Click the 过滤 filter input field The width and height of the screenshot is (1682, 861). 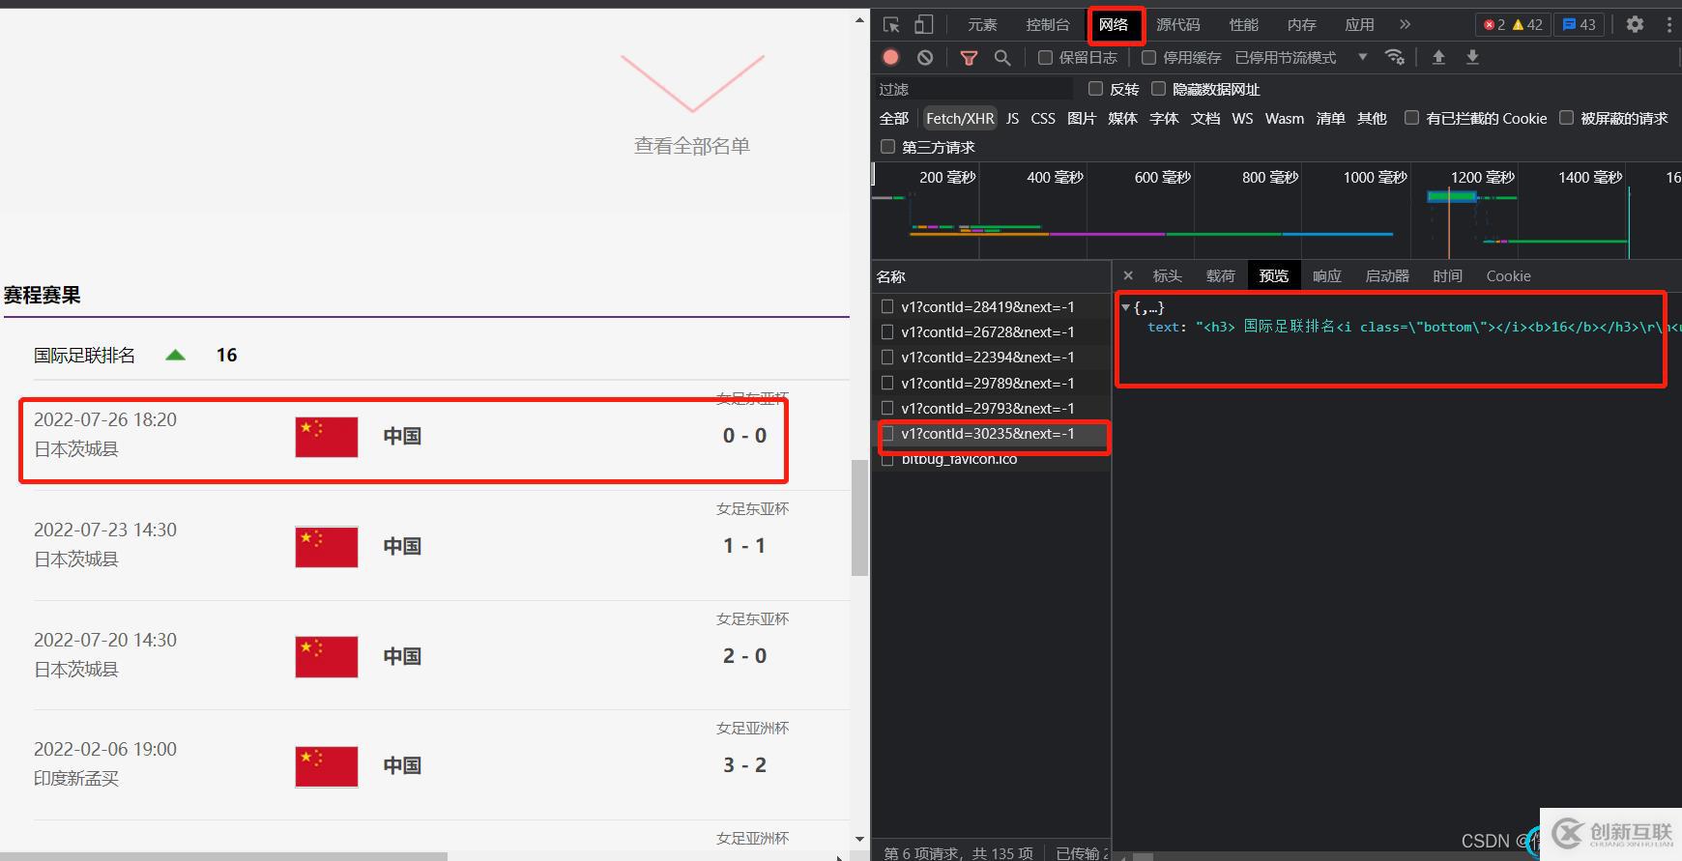pos(973,89)
